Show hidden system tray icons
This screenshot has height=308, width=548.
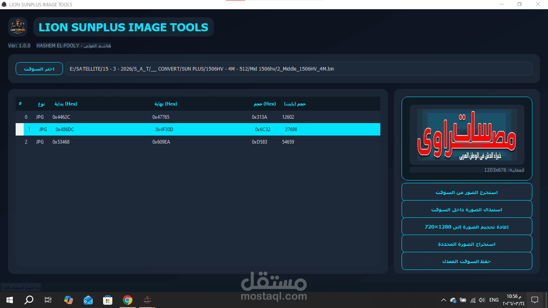(x=443, y=300)
